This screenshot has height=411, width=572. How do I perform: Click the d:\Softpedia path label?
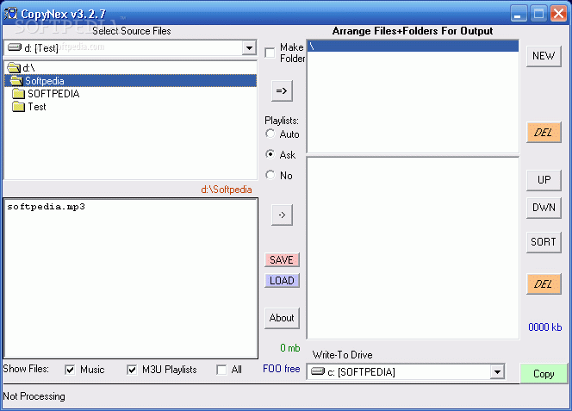(227, 190)
